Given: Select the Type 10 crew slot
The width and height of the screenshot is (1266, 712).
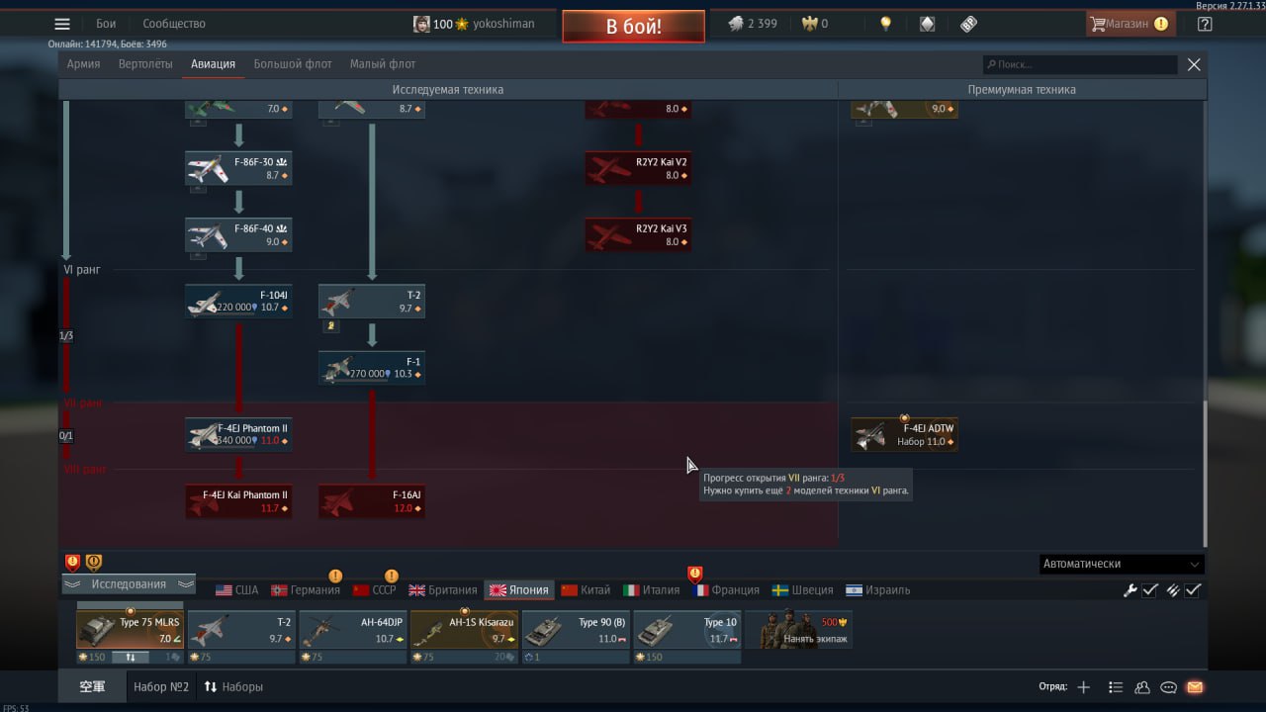Looking at the screenshot, I should pos(687,630).
